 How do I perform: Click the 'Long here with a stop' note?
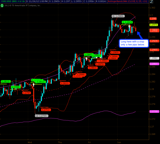pos(133,43)
